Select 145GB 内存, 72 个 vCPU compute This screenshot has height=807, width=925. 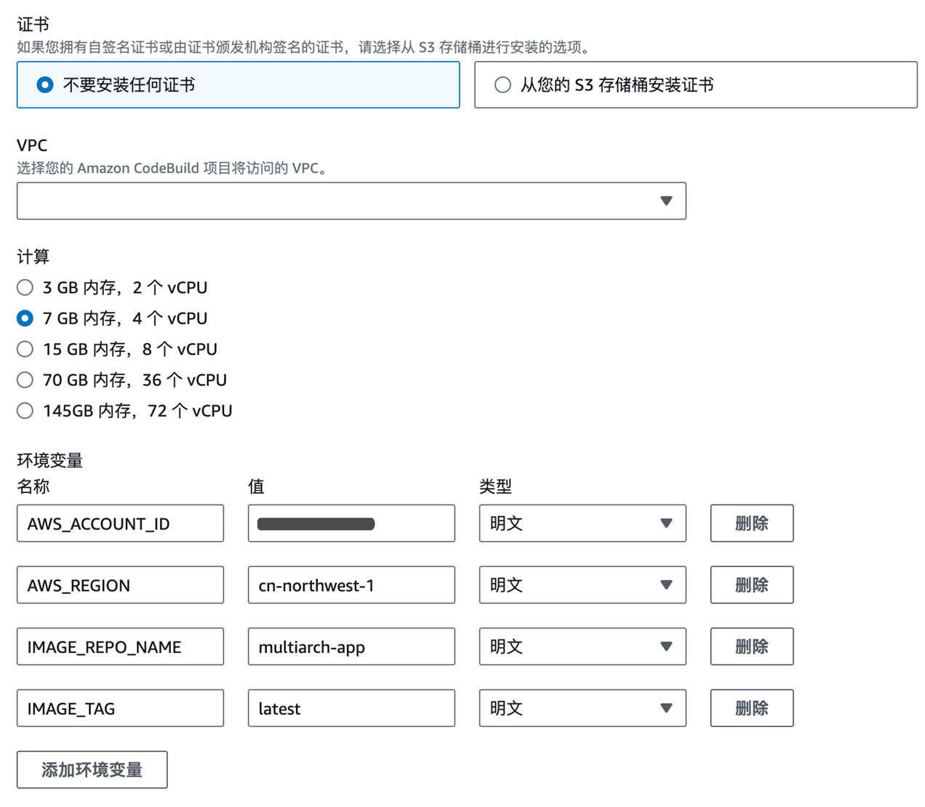[x=25, y=411]
